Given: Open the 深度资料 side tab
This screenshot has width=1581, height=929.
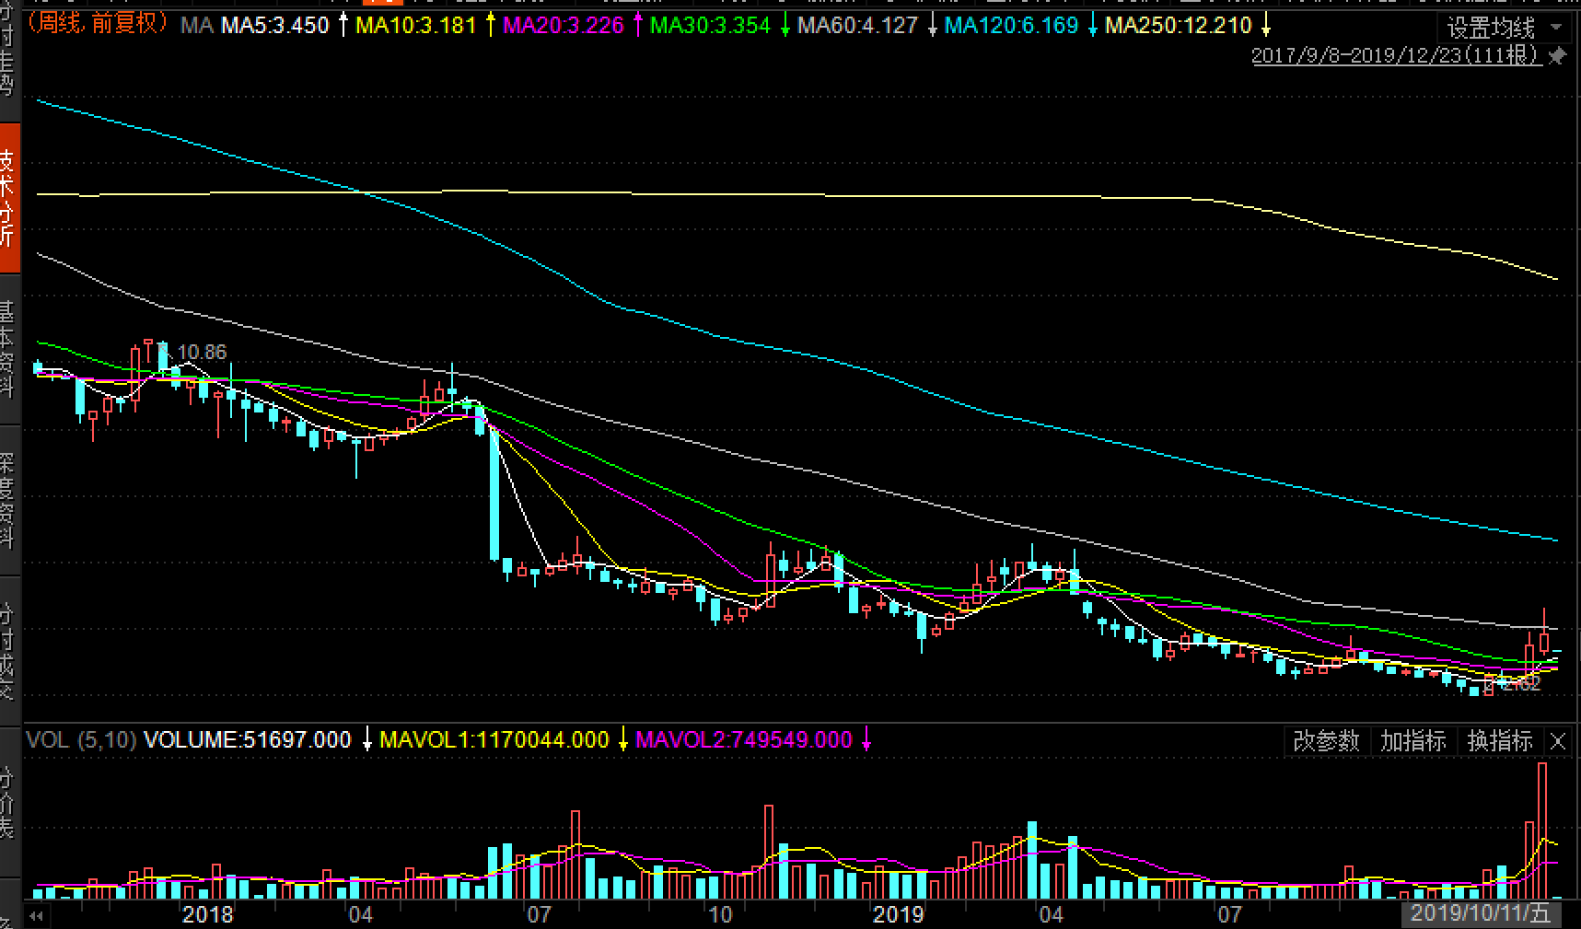Looking at the screenshot, I should coord(8,500).
